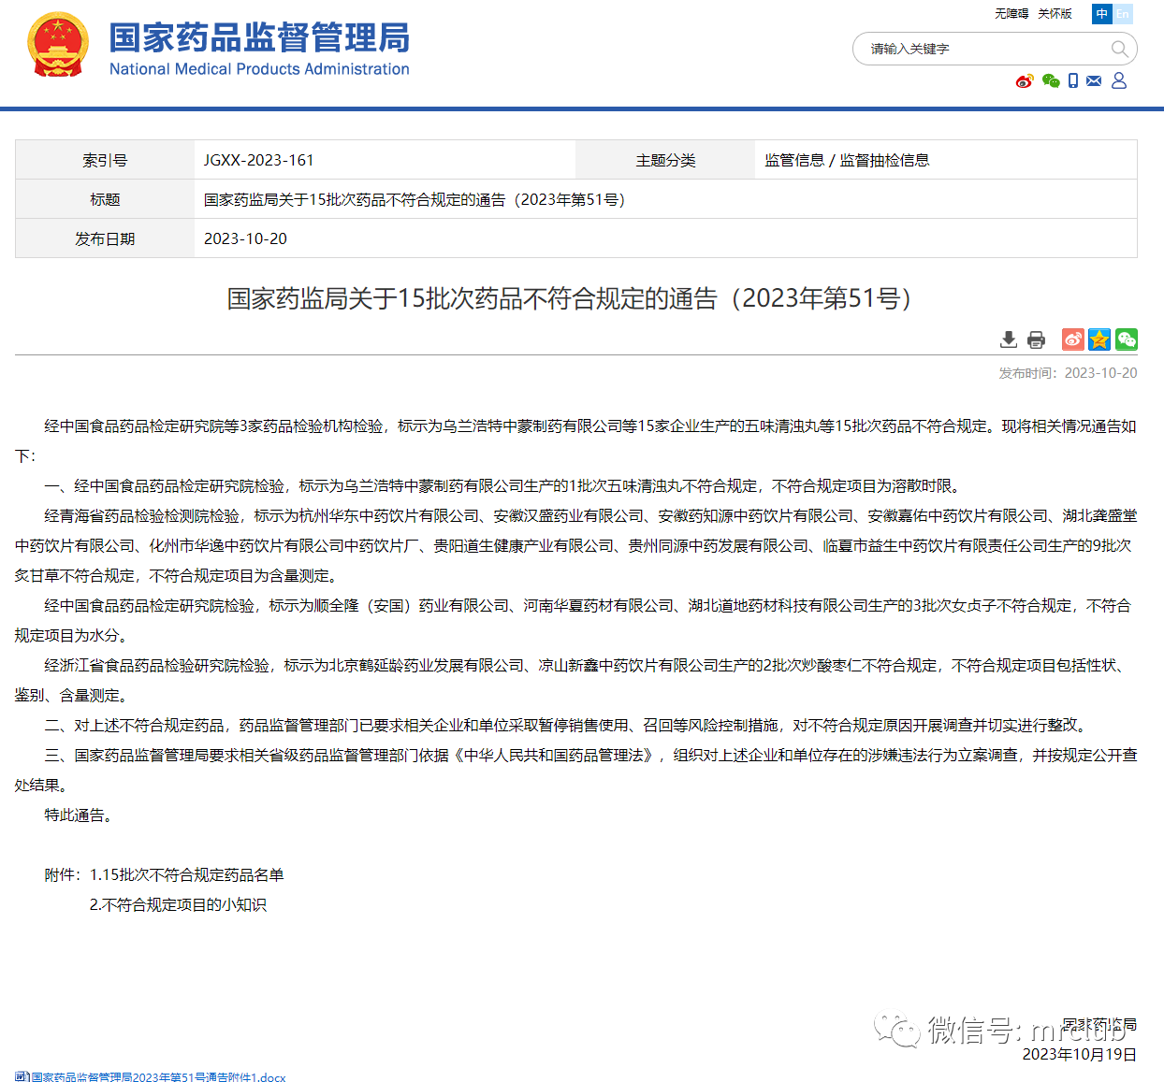Click the download icon below the title
The width and height of the screenshot is (1164, 1082).
click(1009, 339)
